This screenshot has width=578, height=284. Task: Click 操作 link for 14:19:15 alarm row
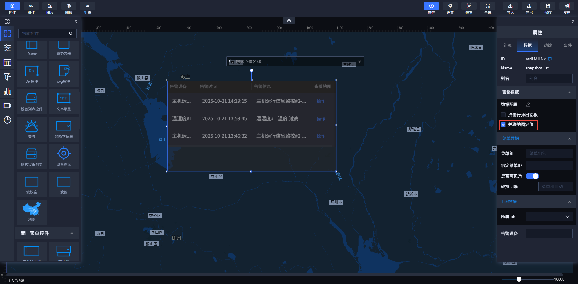click(321, 101)
